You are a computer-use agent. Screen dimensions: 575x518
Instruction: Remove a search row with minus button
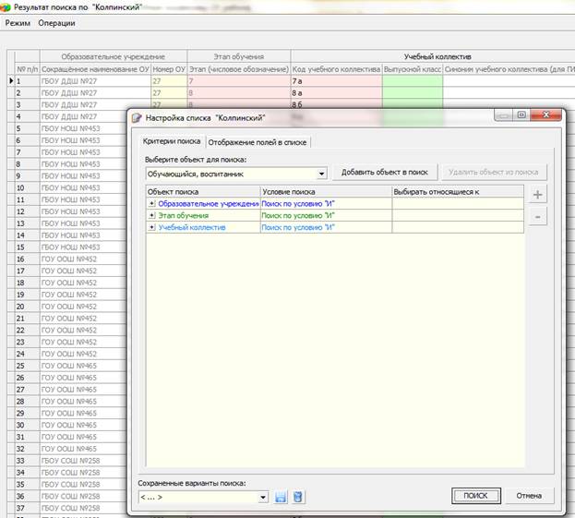tap(537, 217)
